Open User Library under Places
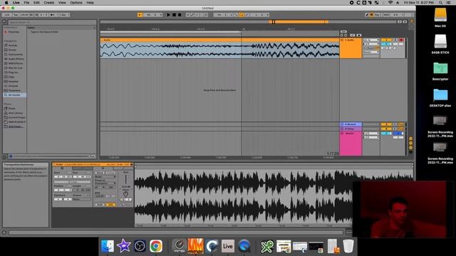 pos(15,113)
